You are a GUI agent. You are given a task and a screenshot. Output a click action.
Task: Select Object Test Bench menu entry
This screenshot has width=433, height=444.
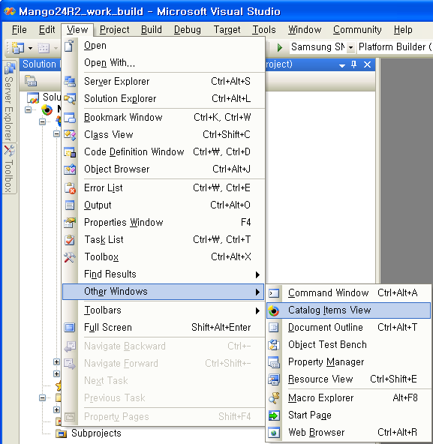(x=348, y=344)
